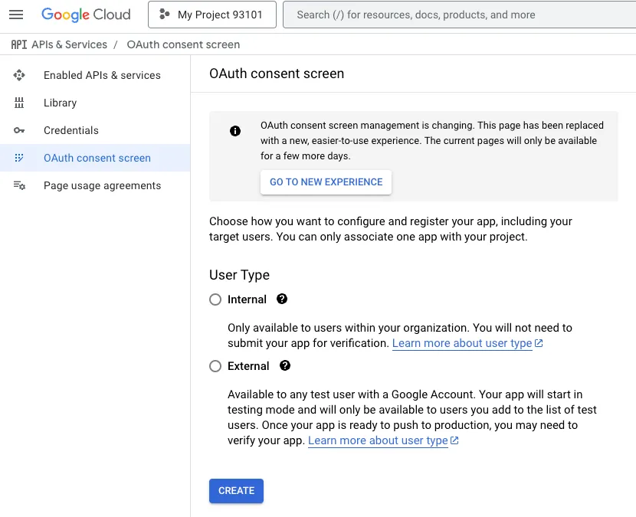Click the APIs & Services breadcrumb
This screenshot has height=517, width=636.
coord(69,44)
